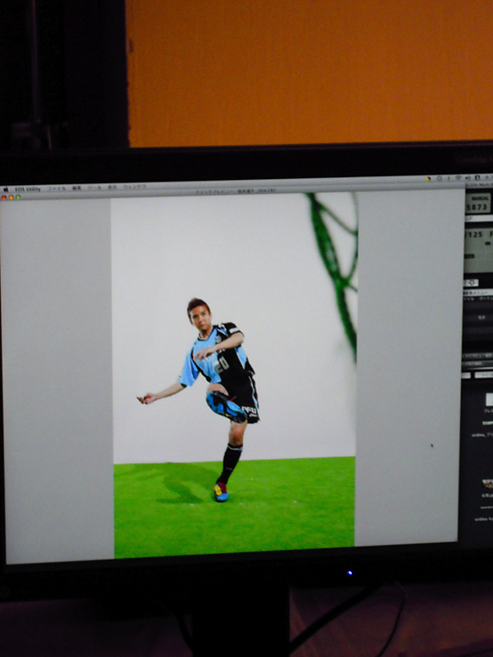Open the 表示 (View) menu

click(112, 187)
